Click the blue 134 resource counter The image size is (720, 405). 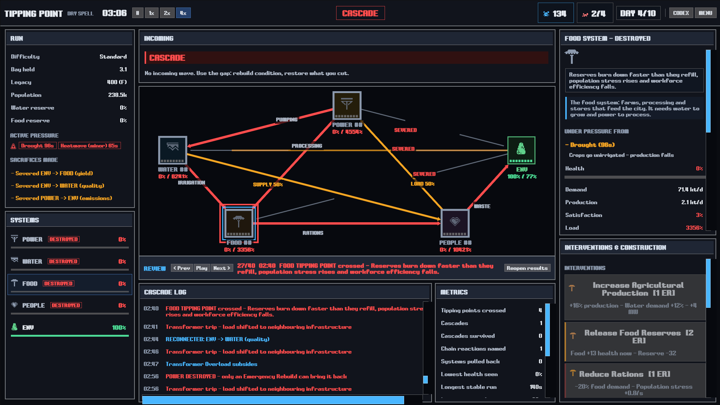[555, 13]
